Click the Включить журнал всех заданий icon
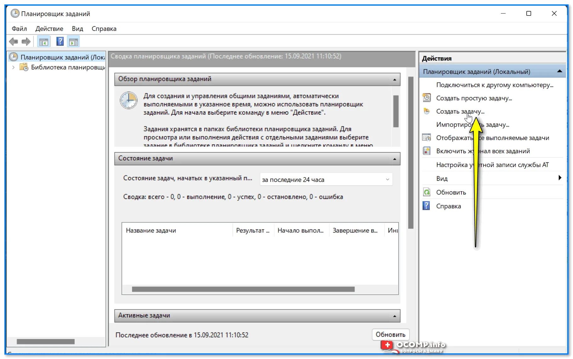The height and width of the screenshot is (359, 573). (x=427, y=151)
